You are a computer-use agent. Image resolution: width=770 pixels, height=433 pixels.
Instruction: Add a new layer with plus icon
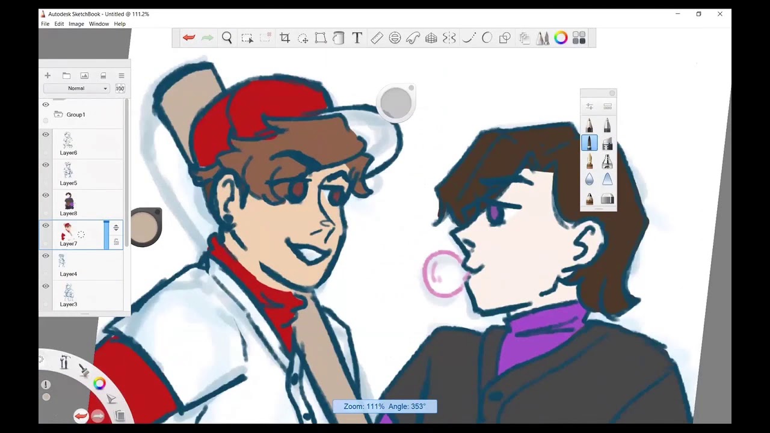48,75
